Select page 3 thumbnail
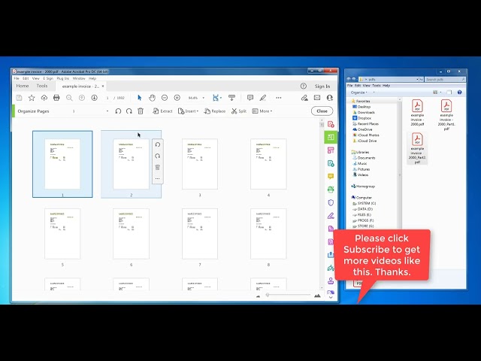 point(200,164)
